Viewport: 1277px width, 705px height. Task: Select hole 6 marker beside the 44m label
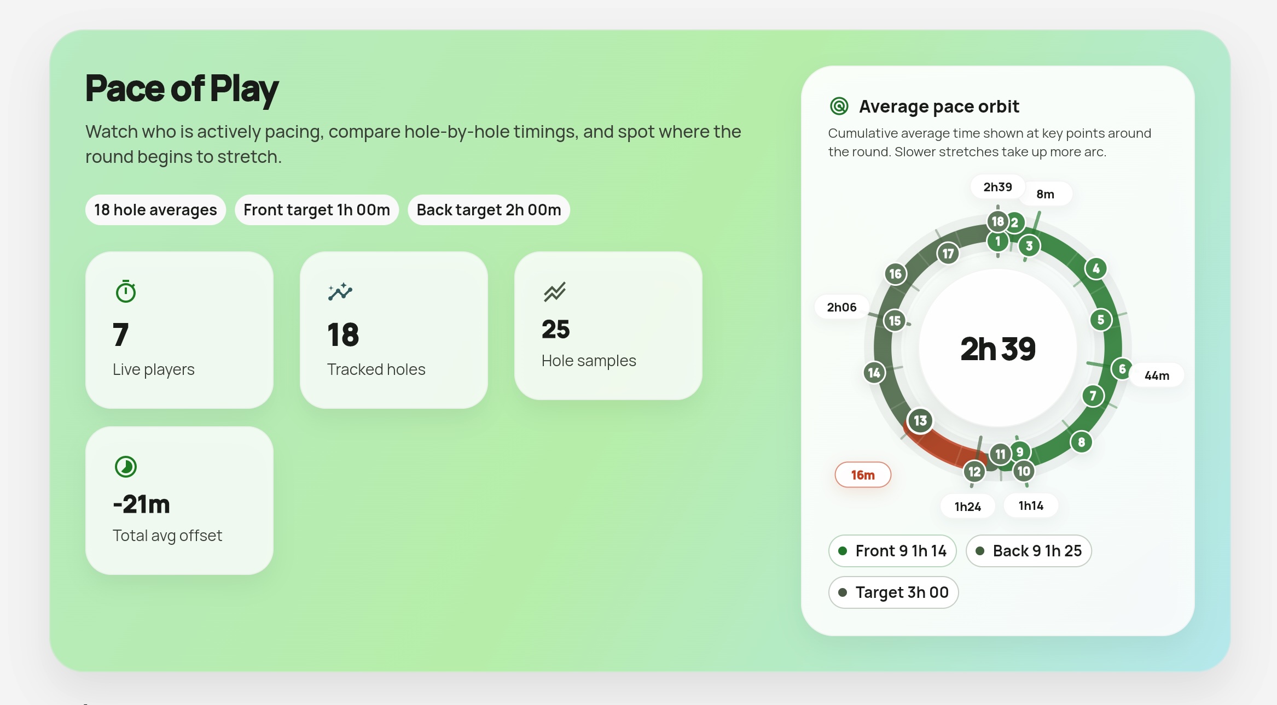tap(1121, 369)
